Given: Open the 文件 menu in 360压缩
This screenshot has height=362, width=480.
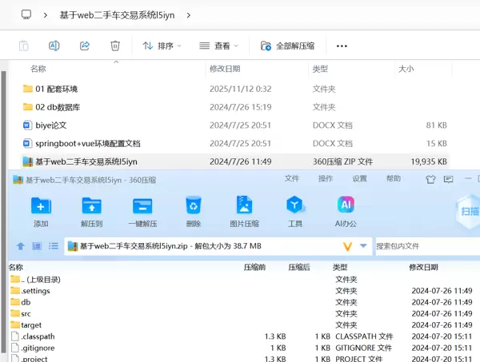Looking at the screenshot, I should click(292, 178).
